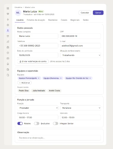
Task: Click the E-mail input field
Action: pyautogui.click(x=80, y=46)
